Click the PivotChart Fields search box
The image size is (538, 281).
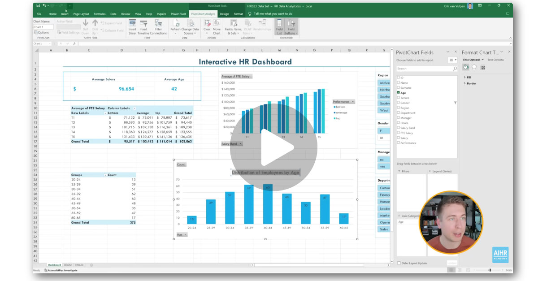(x=426, y=69)
